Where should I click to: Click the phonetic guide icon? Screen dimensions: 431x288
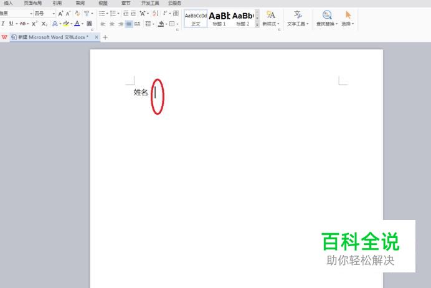click(x=87, y=13)
